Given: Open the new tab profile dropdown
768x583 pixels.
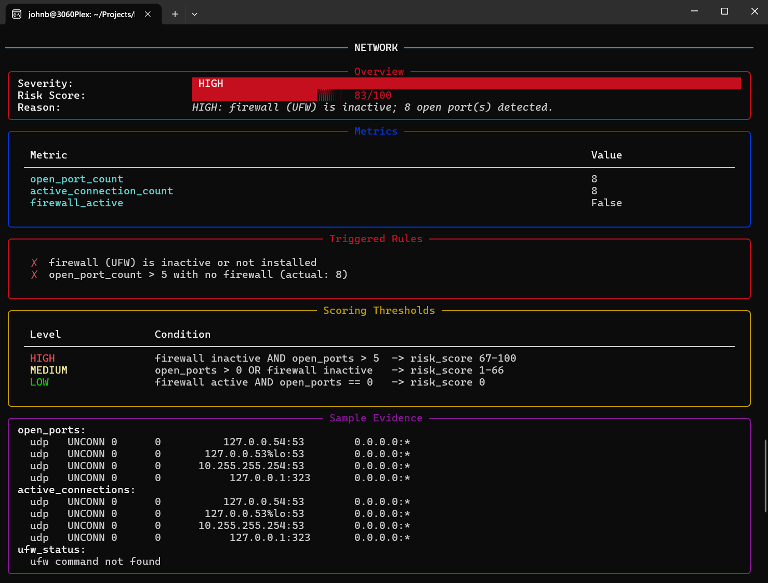Looking at the screenshot, I should (x=194, y=14).
